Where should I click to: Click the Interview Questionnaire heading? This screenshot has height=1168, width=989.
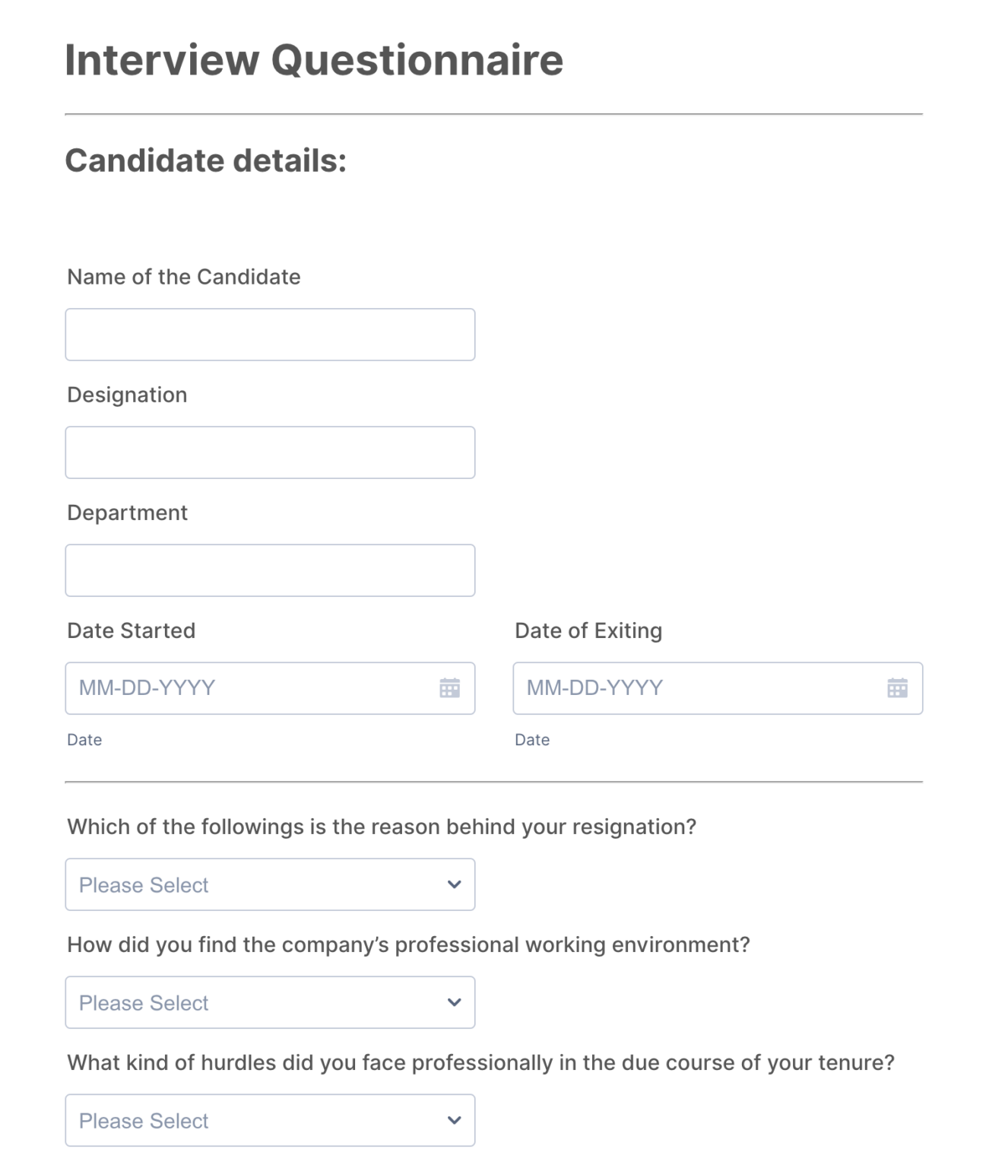pos(315,58)
